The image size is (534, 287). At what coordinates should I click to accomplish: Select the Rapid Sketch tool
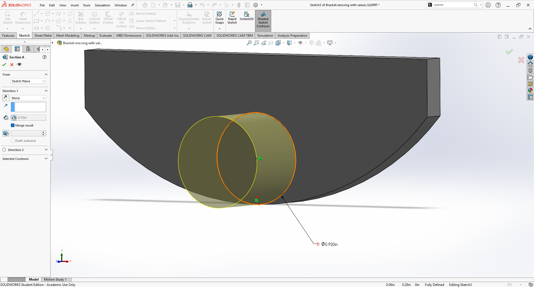232,18
